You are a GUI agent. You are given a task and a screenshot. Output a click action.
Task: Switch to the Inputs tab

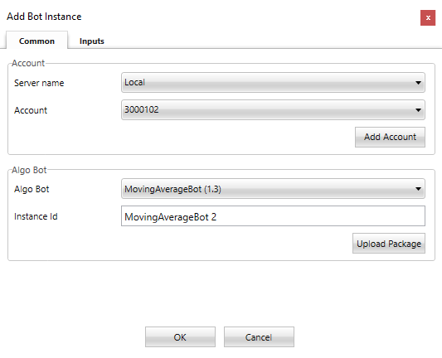point(91,41)
